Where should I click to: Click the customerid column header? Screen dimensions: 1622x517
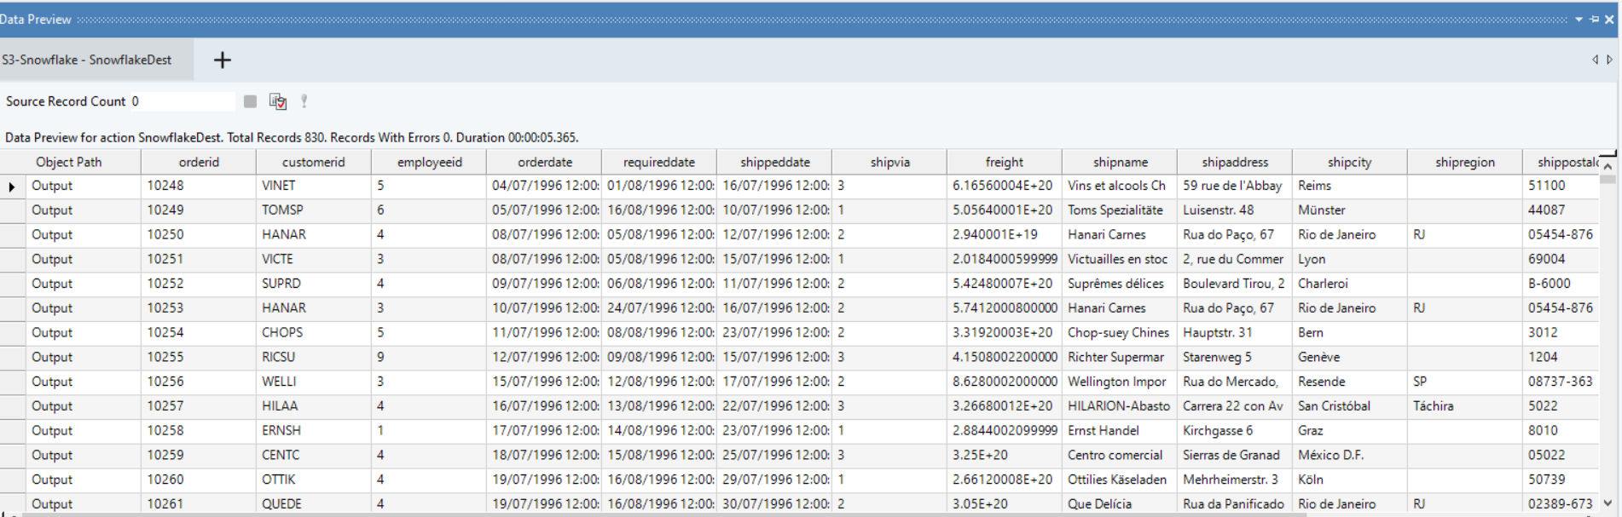[x=313, y=162]
